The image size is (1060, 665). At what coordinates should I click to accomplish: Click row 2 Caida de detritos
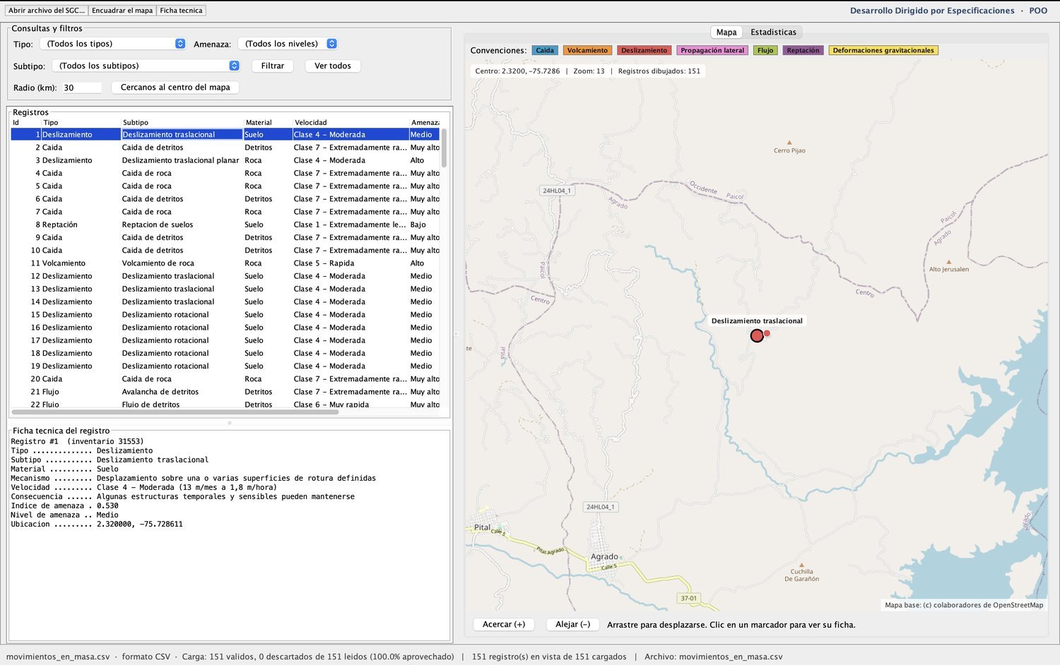click(225, 148)
